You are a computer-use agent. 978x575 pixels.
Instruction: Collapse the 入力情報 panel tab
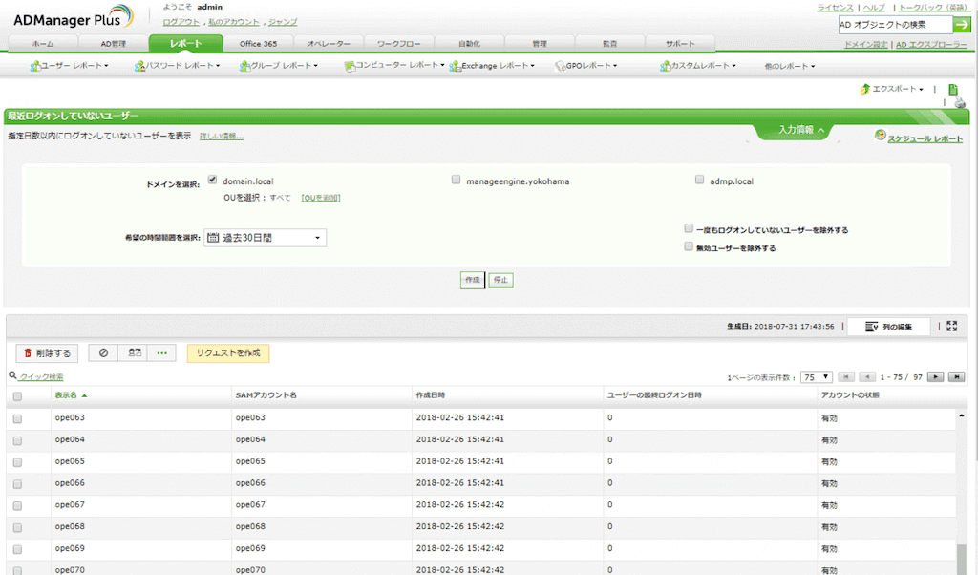tap(801, 130)
